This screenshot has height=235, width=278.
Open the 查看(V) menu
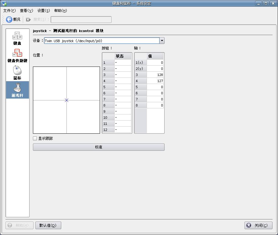(x=27, y=11)
